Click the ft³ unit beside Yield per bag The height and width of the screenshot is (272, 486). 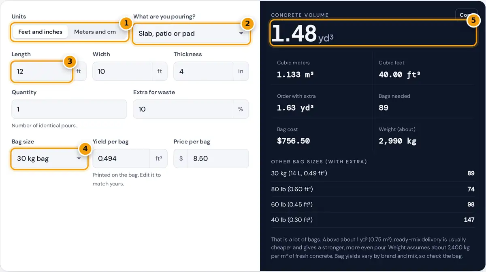(159, 158)
